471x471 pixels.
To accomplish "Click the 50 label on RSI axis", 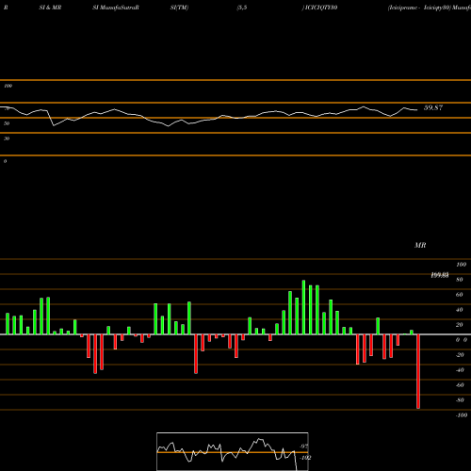I will 7,123.
